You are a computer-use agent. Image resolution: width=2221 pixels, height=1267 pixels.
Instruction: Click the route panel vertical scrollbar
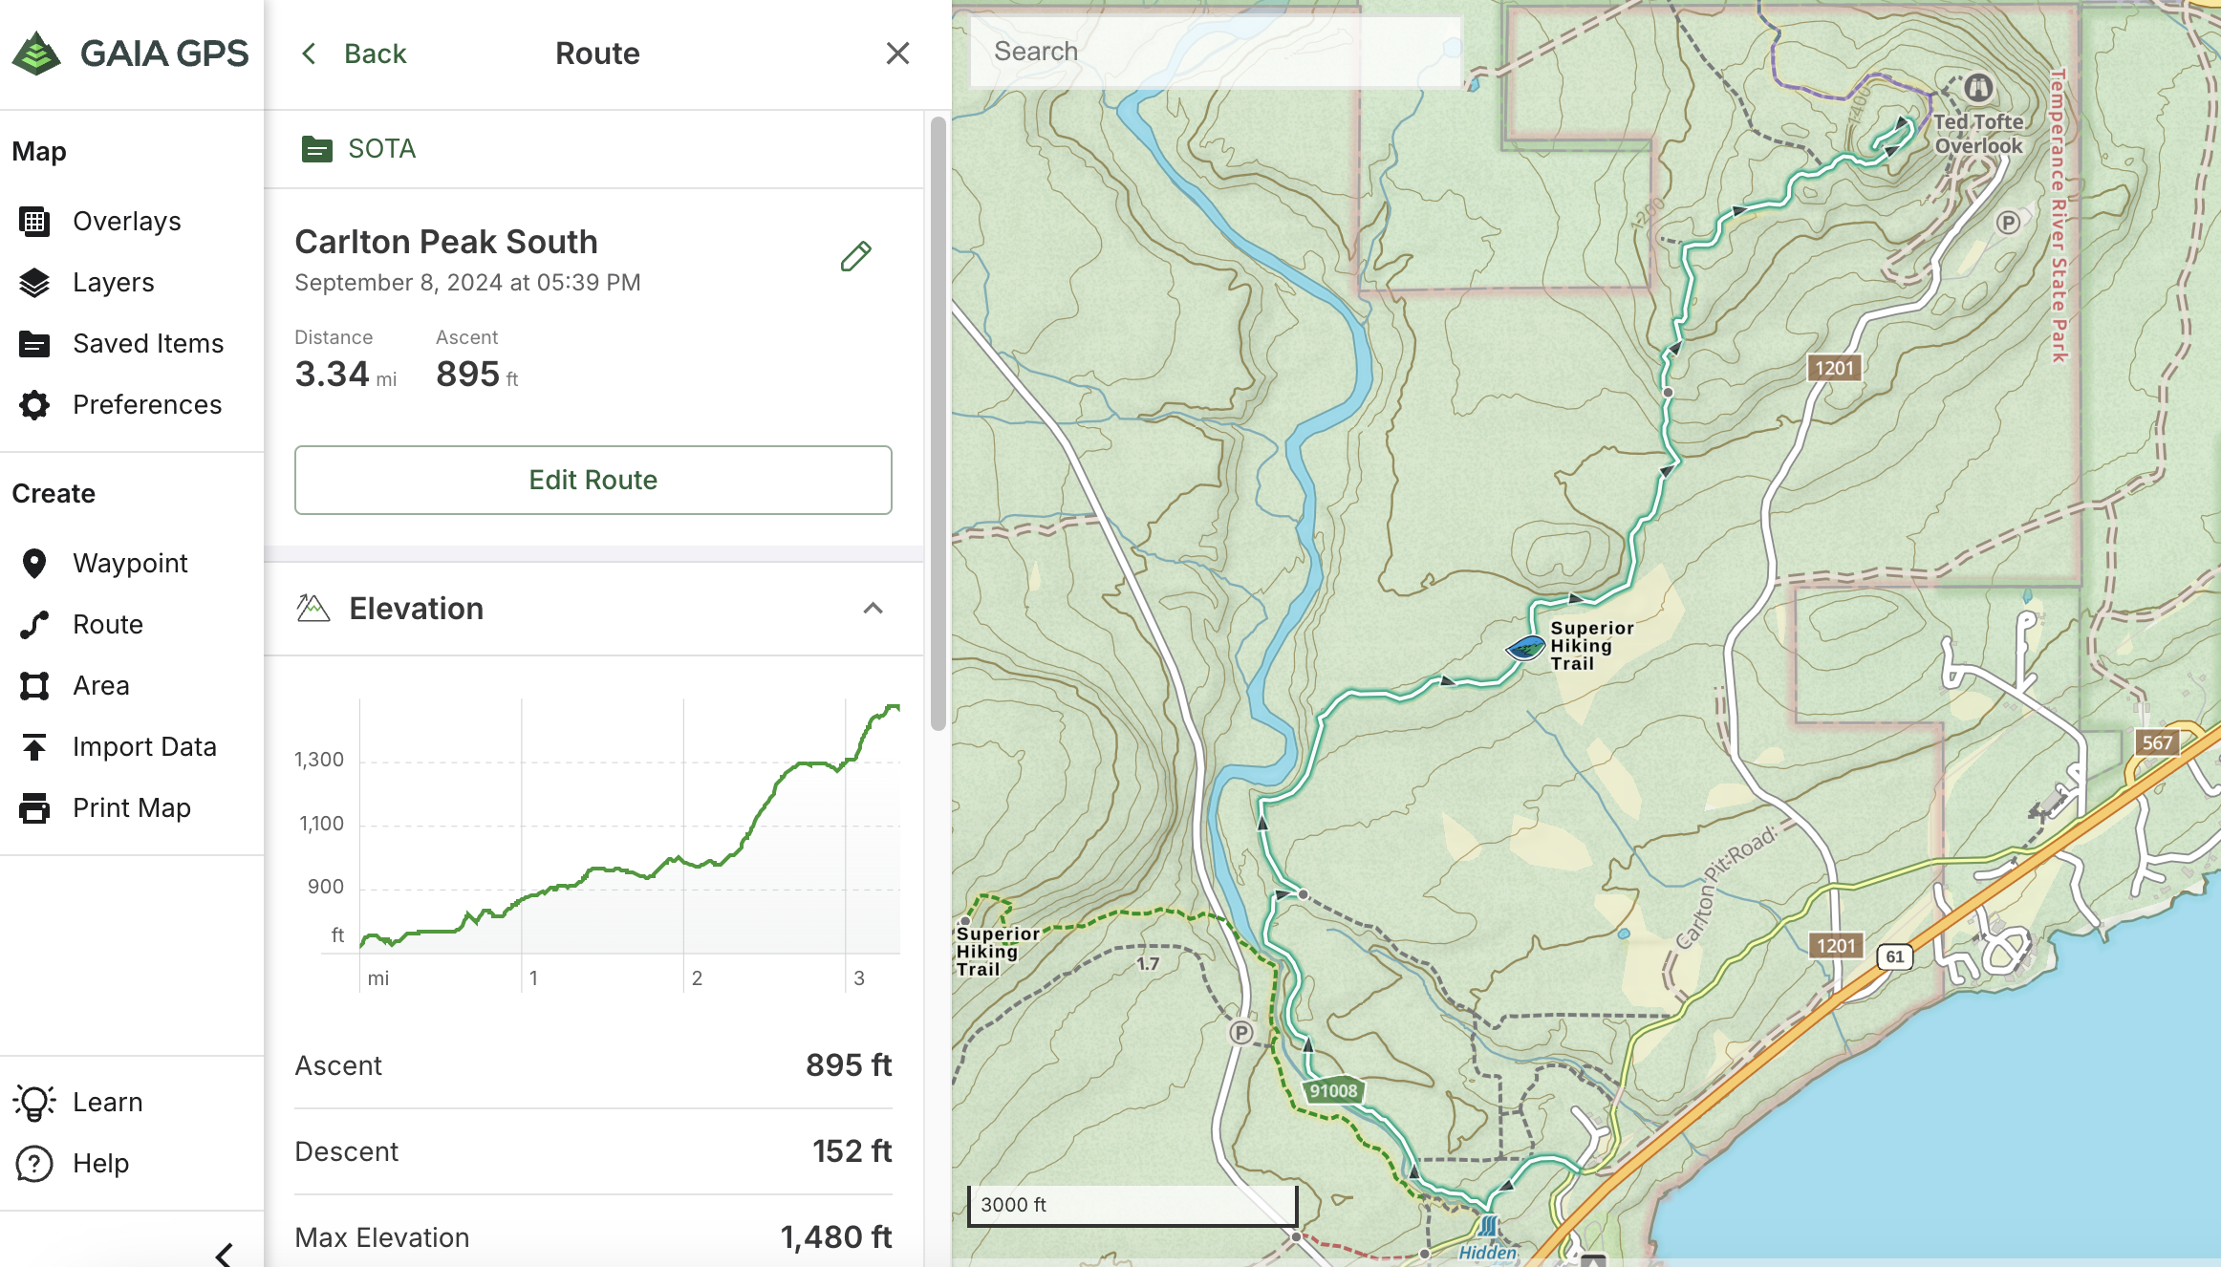938,422
